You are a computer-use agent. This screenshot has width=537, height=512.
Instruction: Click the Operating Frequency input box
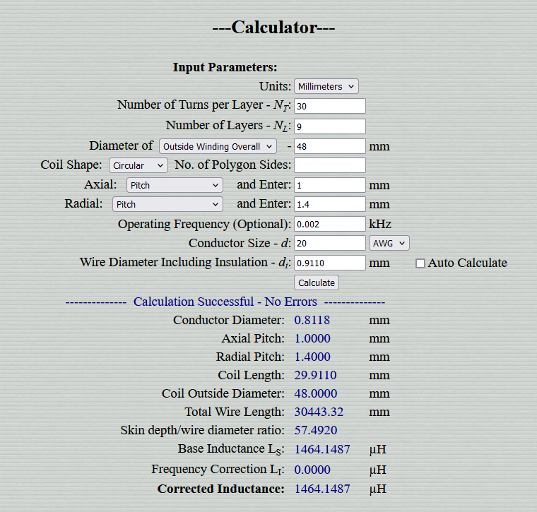click(329, 224)
